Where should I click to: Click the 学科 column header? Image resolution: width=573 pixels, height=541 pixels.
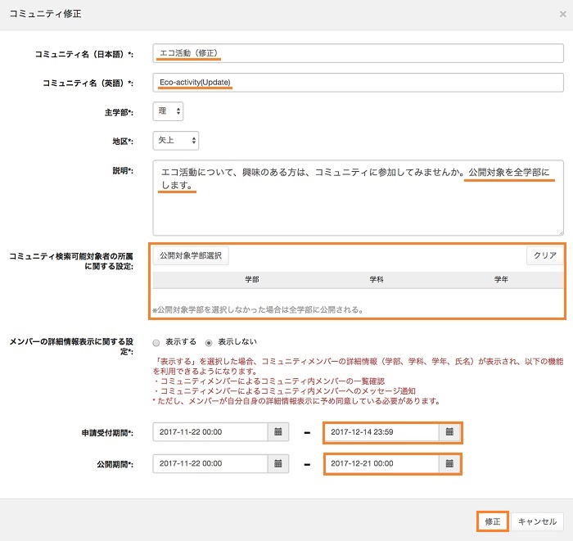(377, 279)
